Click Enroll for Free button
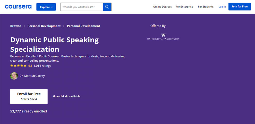 pos(29,96)
